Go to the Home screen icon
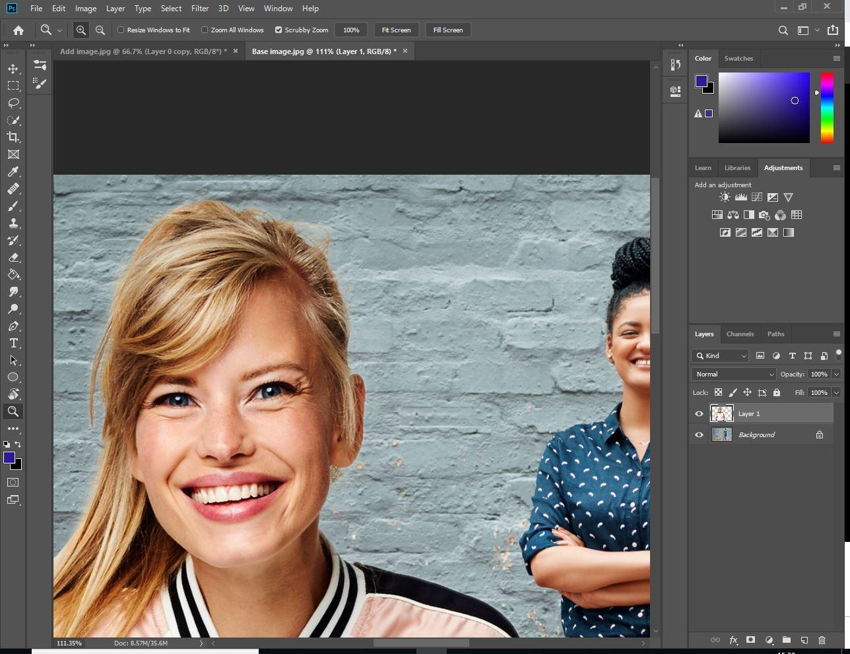850x654 pixels. [x=18, y=30]
